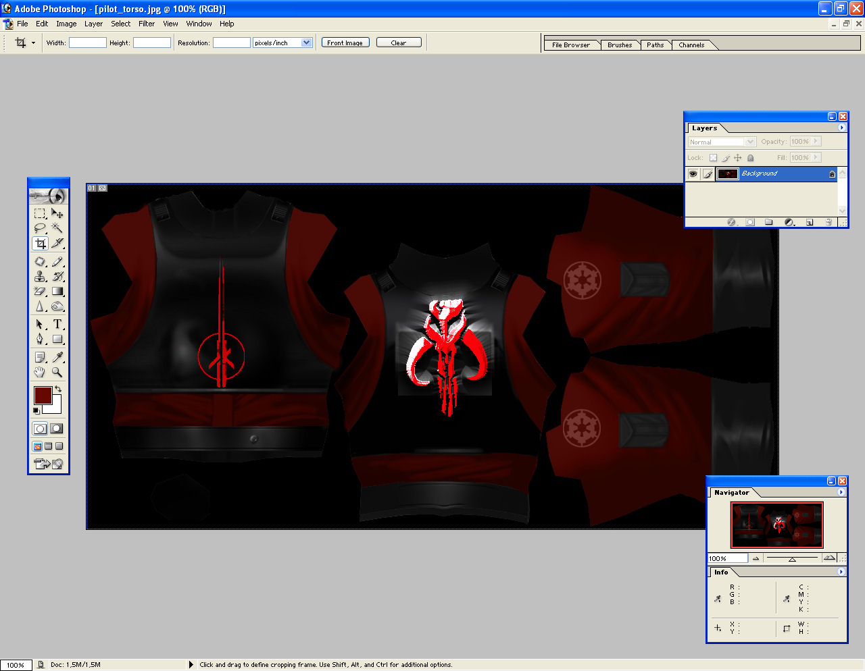Image resolution: width=865 pixels, height=671 pixels.
Task: Toggle the paintbrush link box on Background layer
Action: [x=708, y=174]
